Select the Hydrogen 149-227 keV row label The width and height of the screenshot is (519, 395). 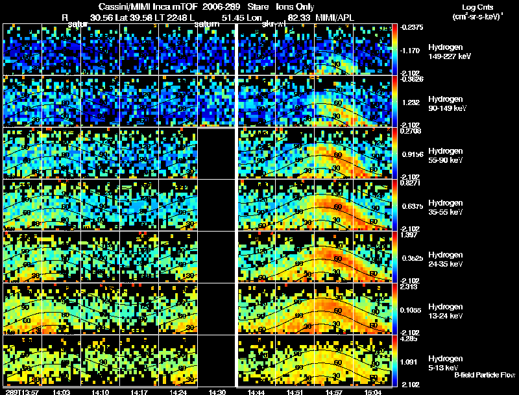450,52
